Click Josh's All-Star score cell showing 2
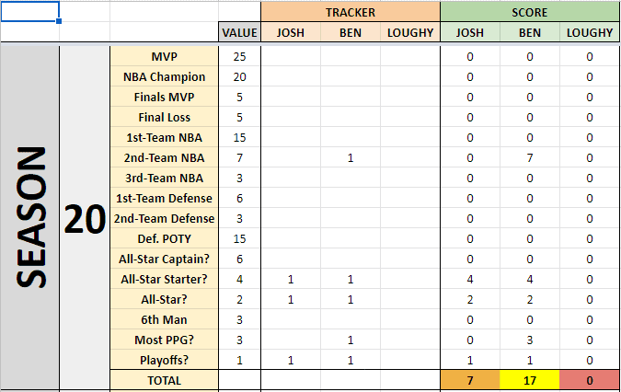 (470, 299)
